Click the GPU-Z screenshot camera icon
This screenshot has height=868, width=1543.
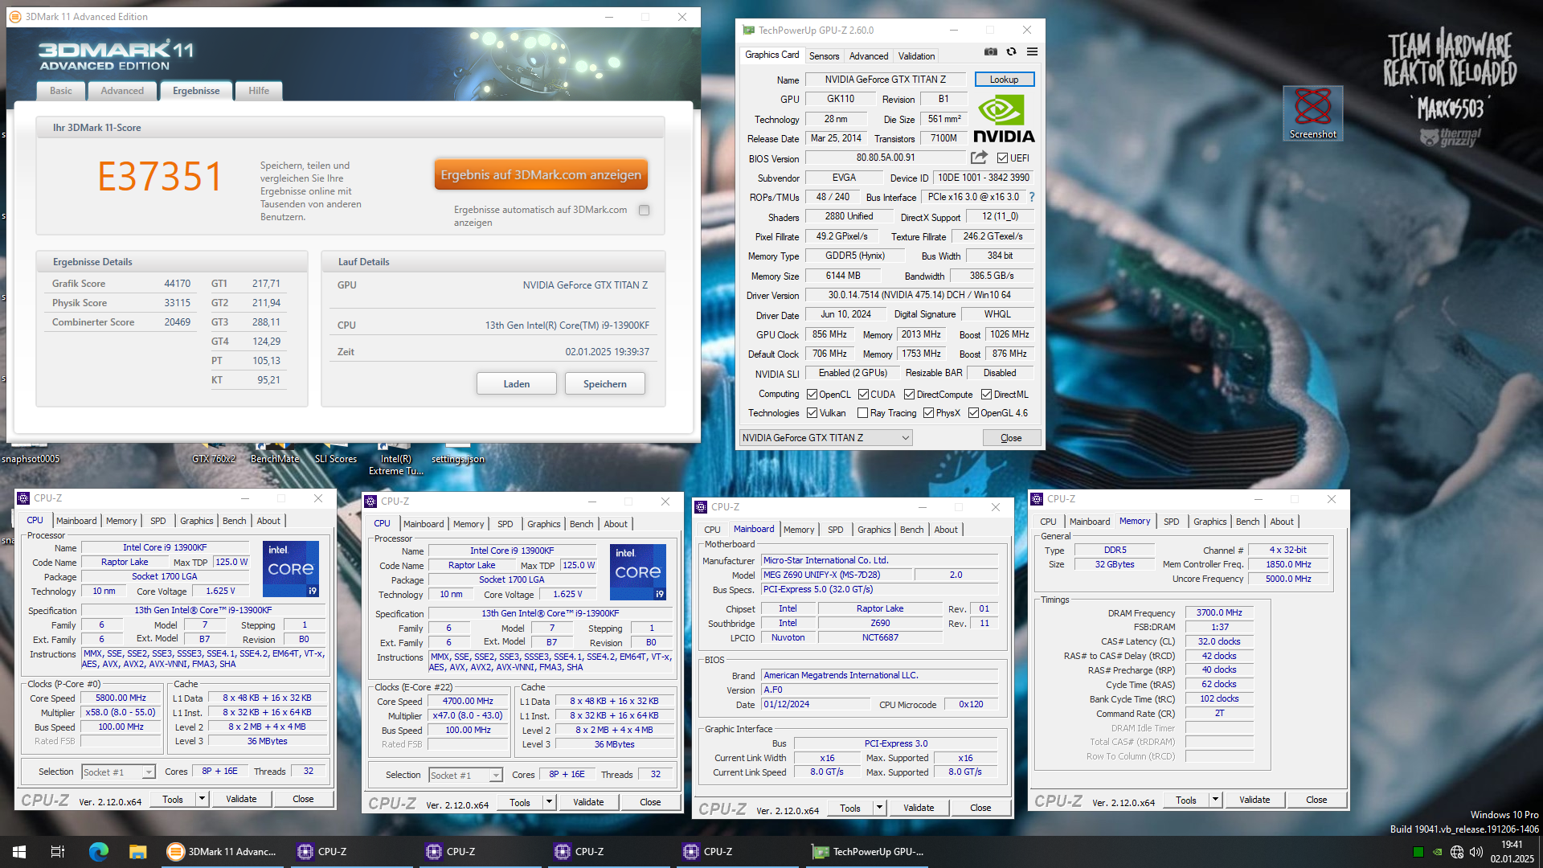(990, 51)
